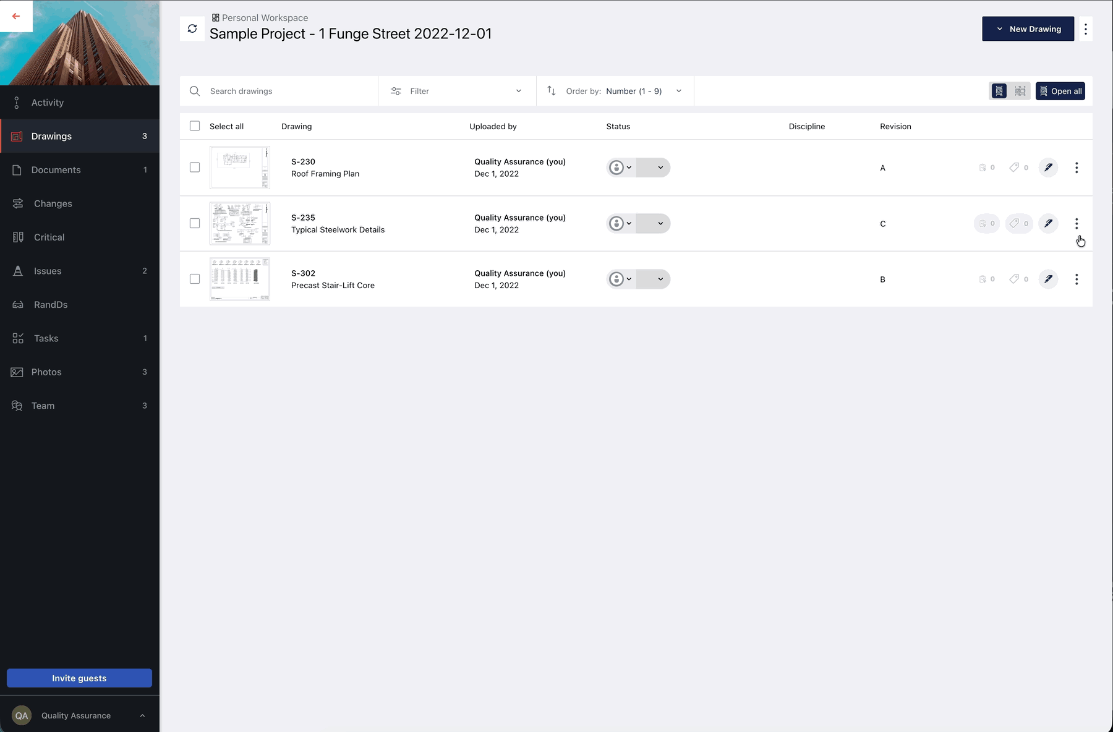The image size is (1113, 732).
Task: Click the Invite guests button
Action: click(79, 678)
